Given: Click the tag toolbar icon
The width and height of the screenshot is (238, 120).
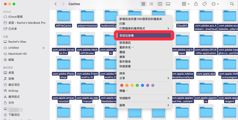Looking at the screenshot, I should click(x=204, y=4).
